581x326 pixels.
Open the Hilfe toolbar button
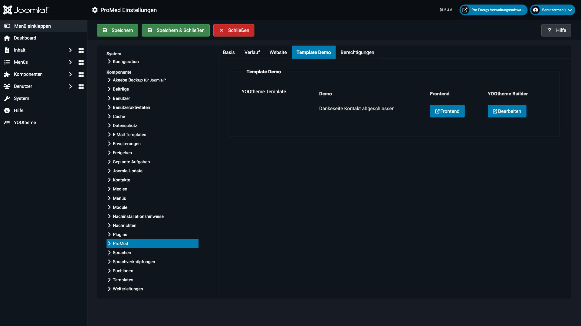click(x=556, y=30)
